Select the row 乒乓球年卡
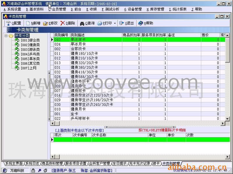Viewport: 233px width, 174px height. (x=138, y=119)
